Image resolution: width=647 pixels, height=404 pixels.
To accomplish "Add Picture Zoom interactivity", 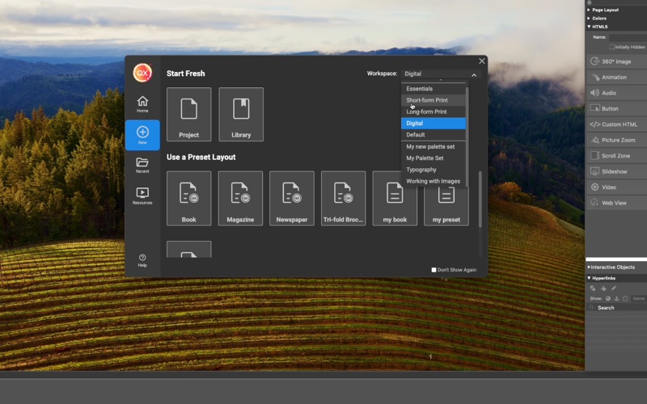I will [x=616, y=140].
